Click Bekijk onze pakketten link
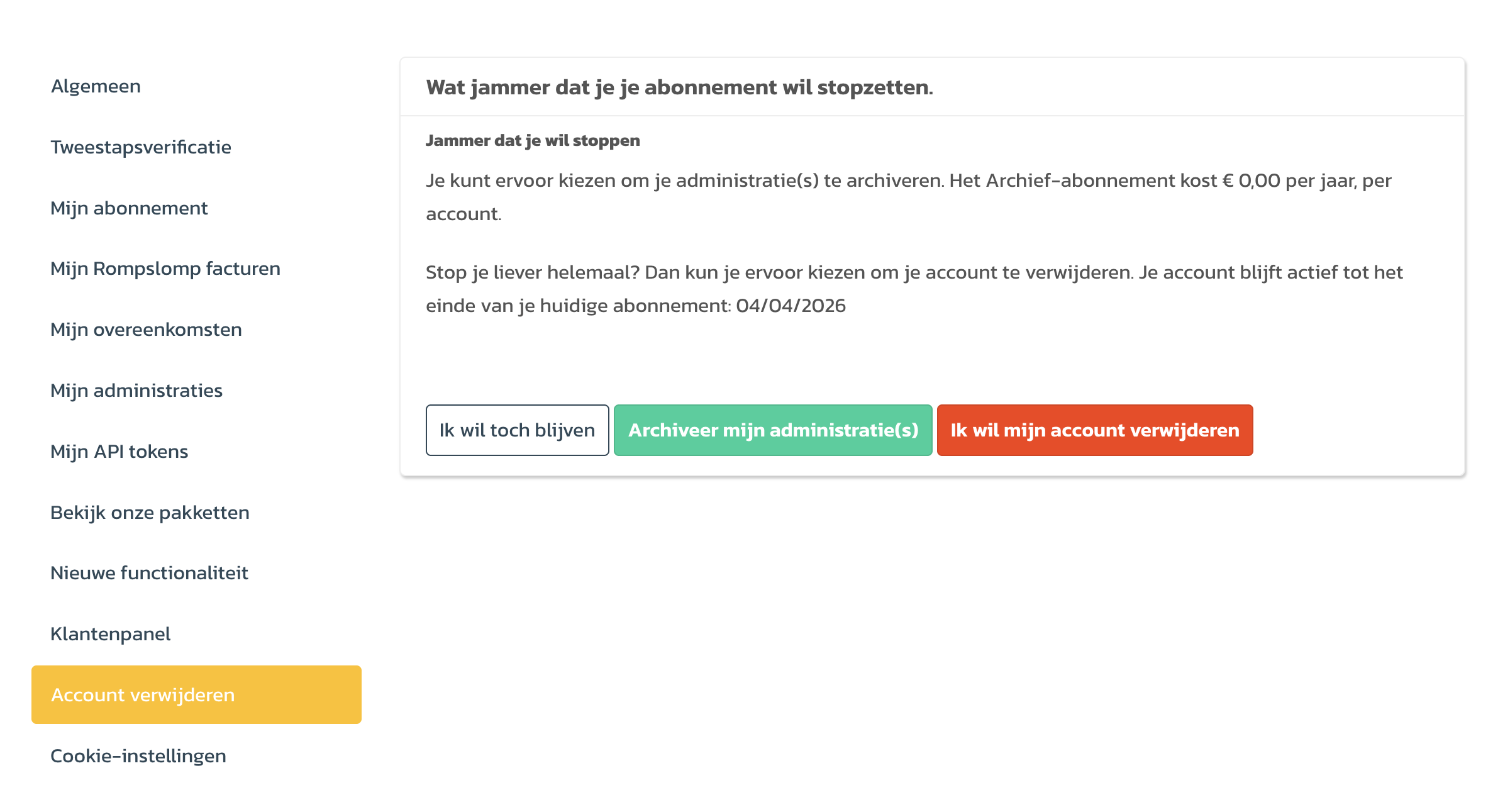 click(x=150, y=513)
